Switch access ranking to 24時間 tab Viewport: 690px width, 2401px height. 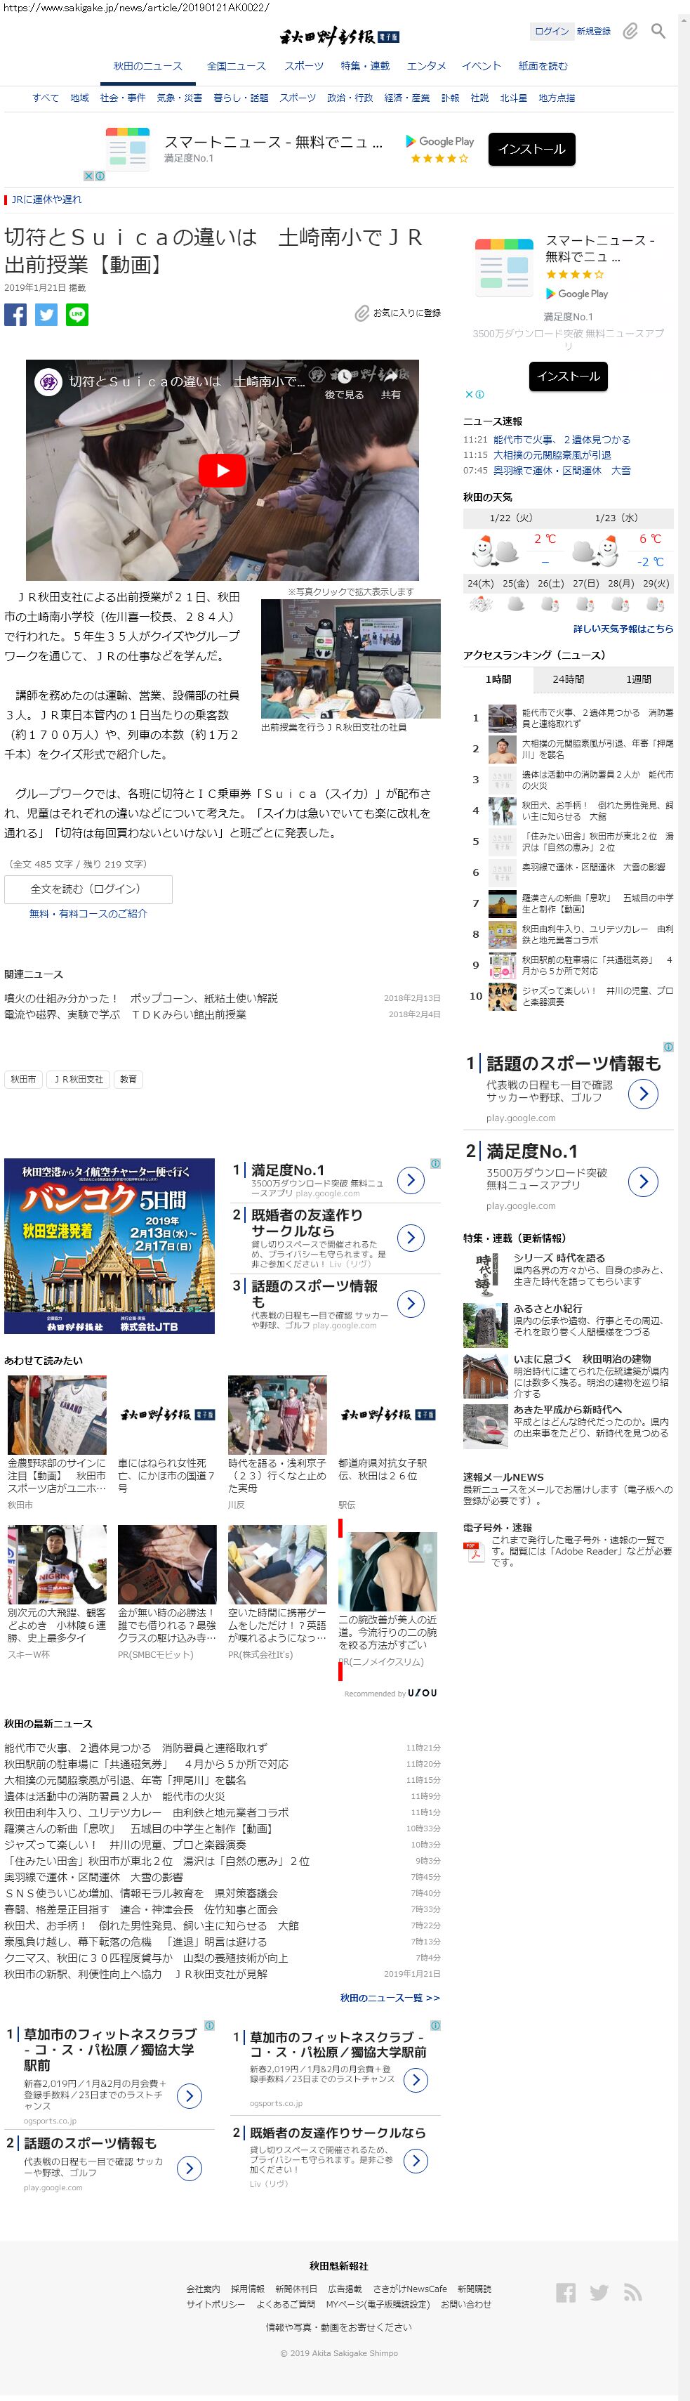pyautogui.click(x=568, y=679)
